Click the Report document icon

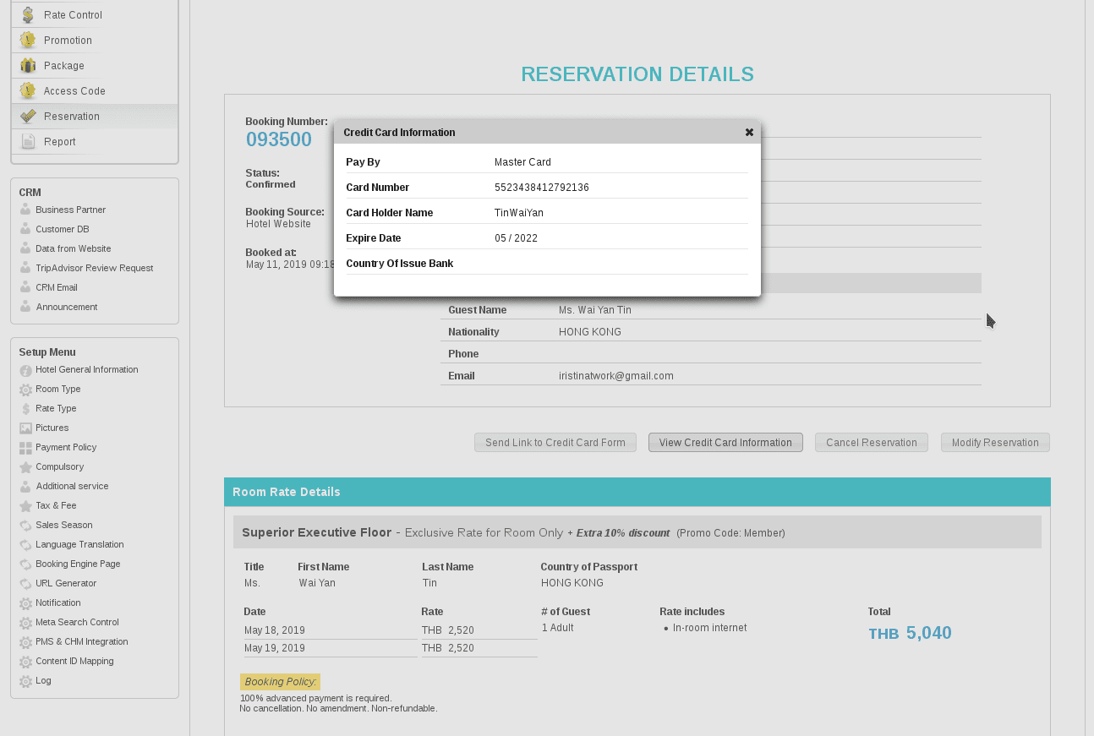click(x=28, y=142)
